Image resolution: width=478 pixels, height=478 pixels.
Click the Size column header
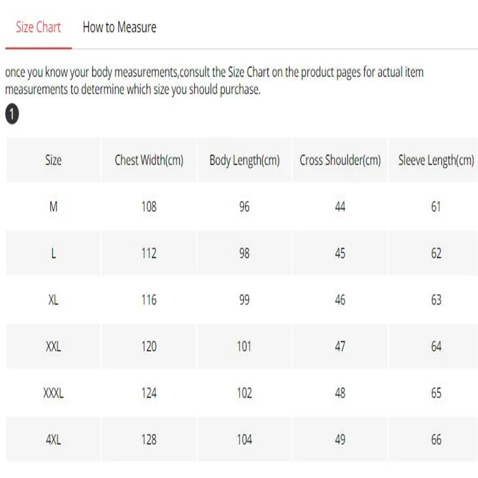[x=53, y=160]
